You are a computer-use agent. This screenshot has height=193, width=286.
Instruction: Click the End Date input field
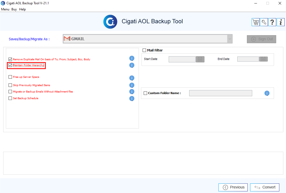point(248,59)
